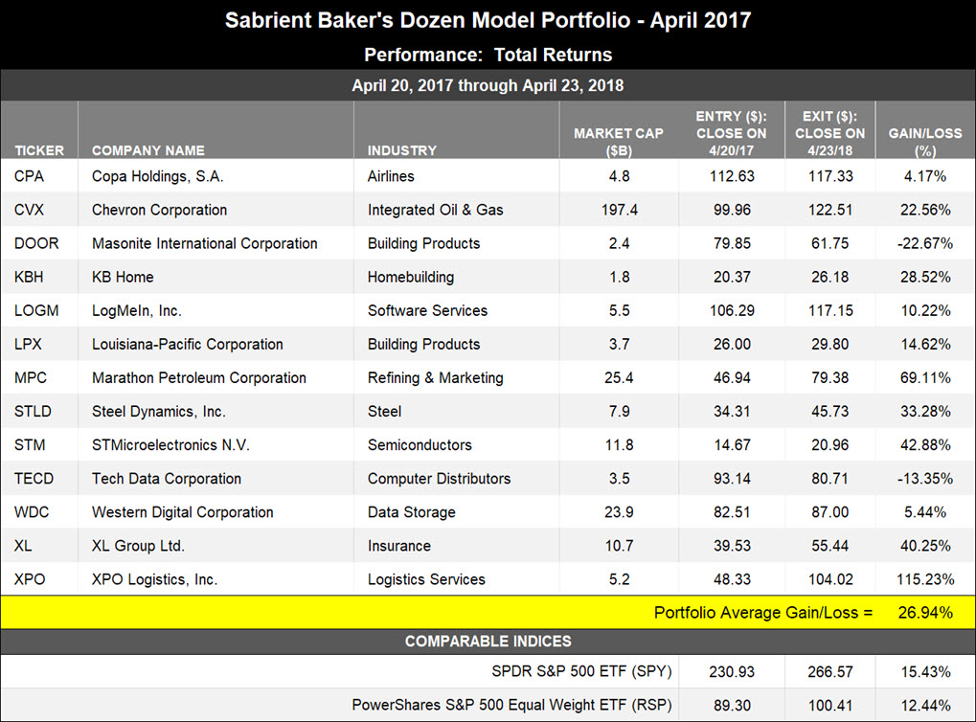Click XPO Logistics, Inc. name
The image size is (976, 722).
(155, 580)
